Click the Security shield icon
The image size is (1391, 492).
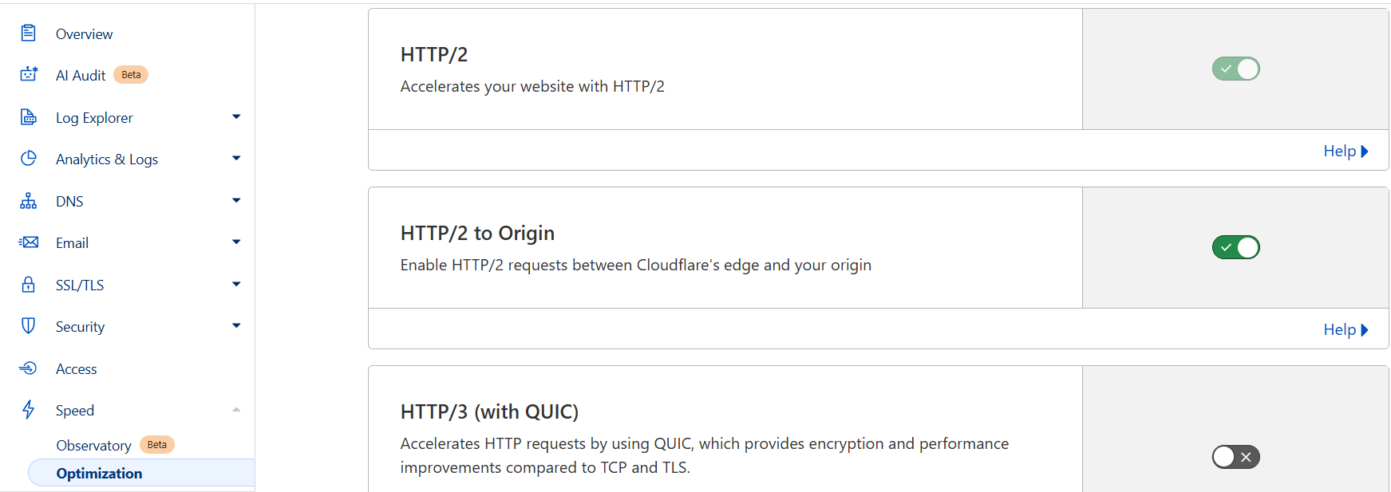point(29,325)
